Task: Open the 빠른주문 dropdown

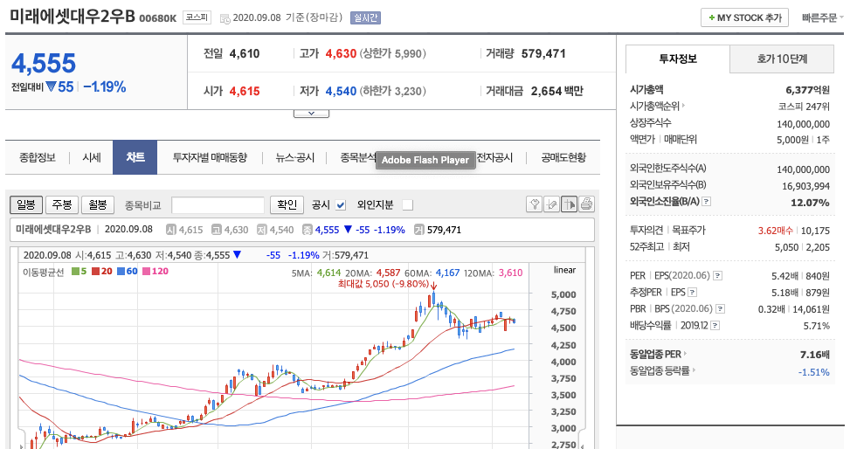Action: [x=823, y=18]
